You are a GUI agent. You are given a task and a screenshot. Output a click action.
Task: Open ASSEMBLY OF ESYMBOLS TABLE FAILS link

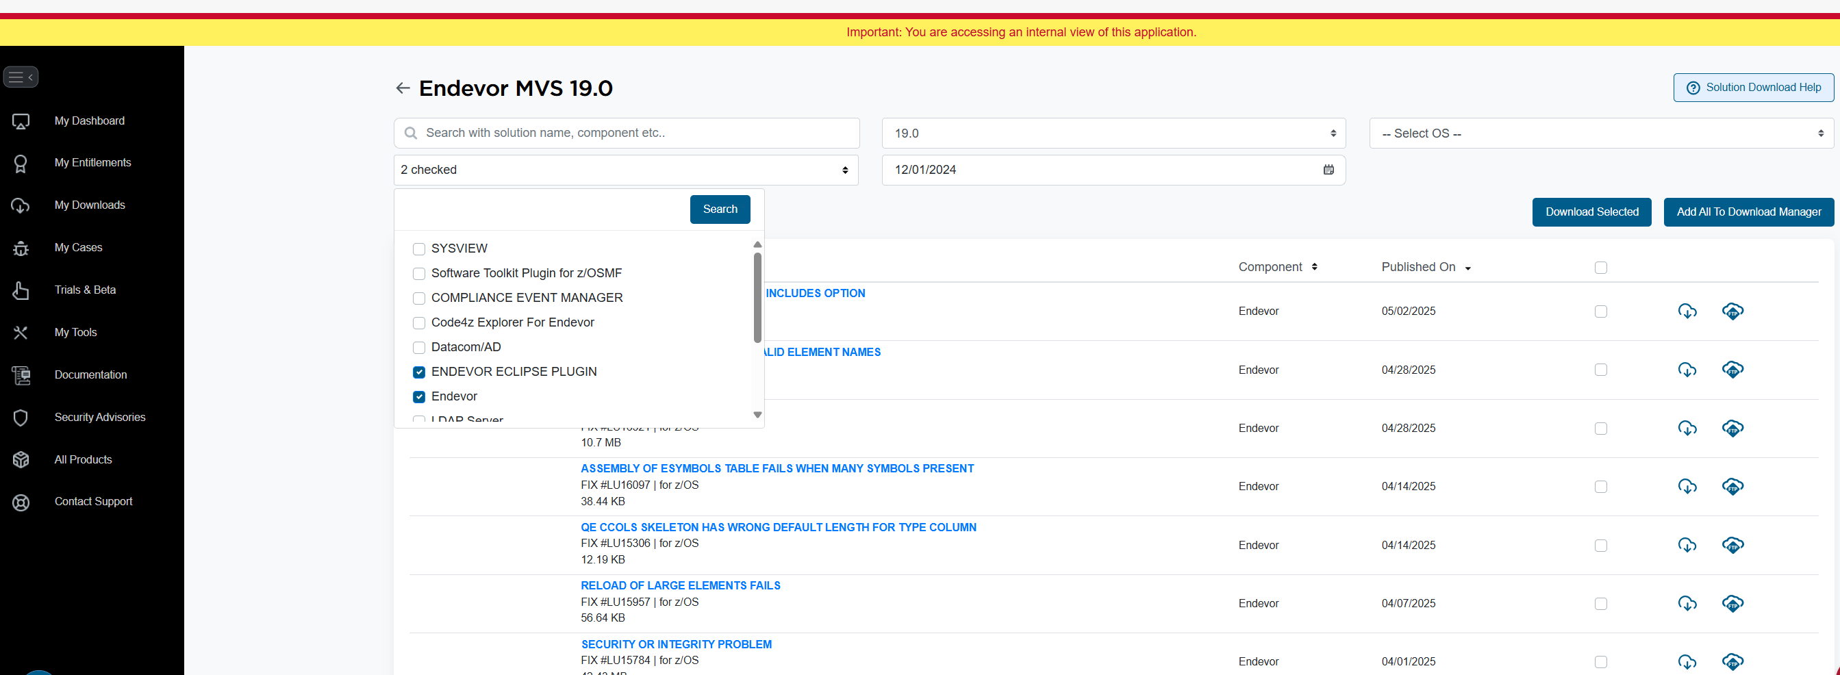777,468
